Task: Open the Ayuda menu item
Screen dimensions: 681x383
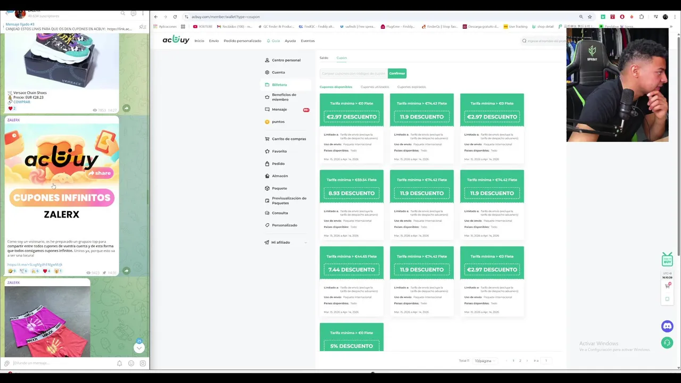Action: 290,41
